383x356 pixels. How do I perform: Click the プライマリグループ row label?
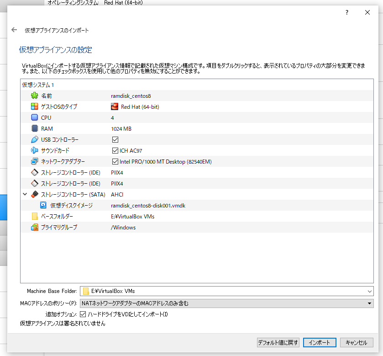coord(59,228)
